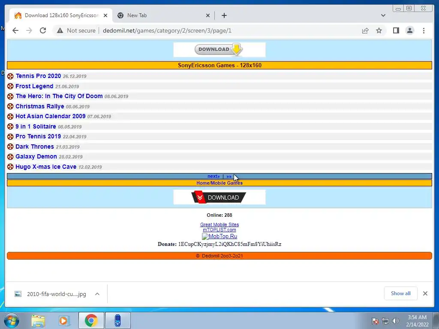439x329 pixels.
Task: Open the 9 in 1 Solitaire link
Action: [x=36, y=126]
